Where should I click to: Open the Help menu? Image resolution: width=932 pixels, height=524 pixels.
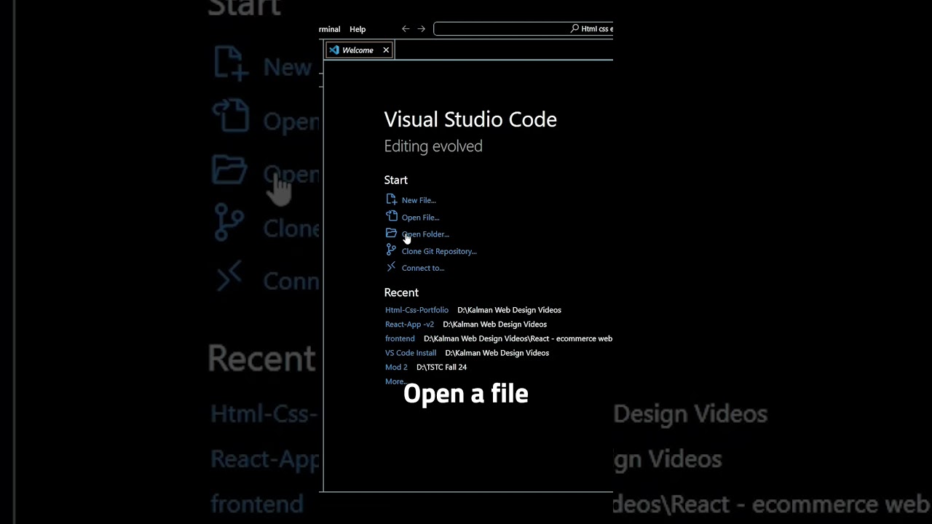click(x=358, y=29)
